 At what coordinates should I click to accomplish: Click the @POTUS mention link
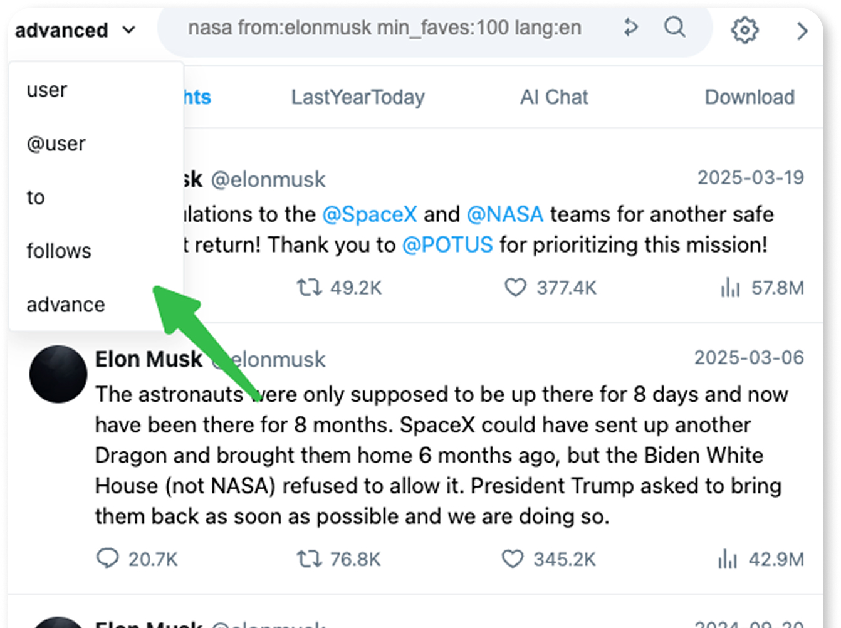448,245
